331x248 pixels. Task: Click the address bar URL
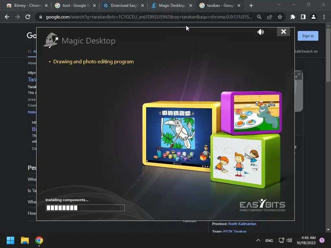coord(149,17)
